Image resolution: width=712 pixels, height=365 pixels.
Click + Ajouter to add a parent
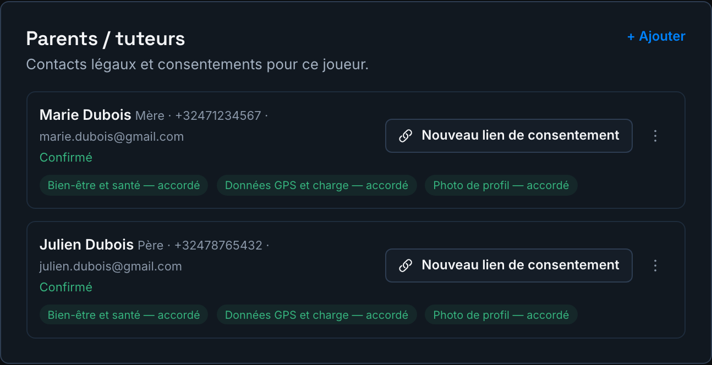(656, 36)
